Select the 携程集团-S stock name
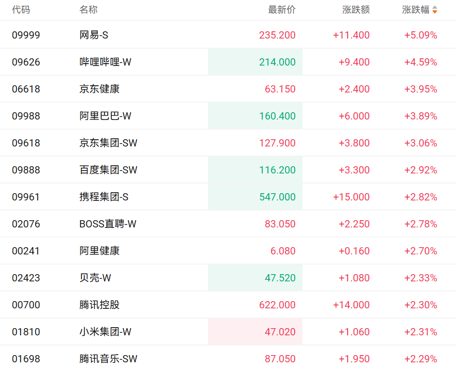Screen dimensions: 456x371 point(104,197)
